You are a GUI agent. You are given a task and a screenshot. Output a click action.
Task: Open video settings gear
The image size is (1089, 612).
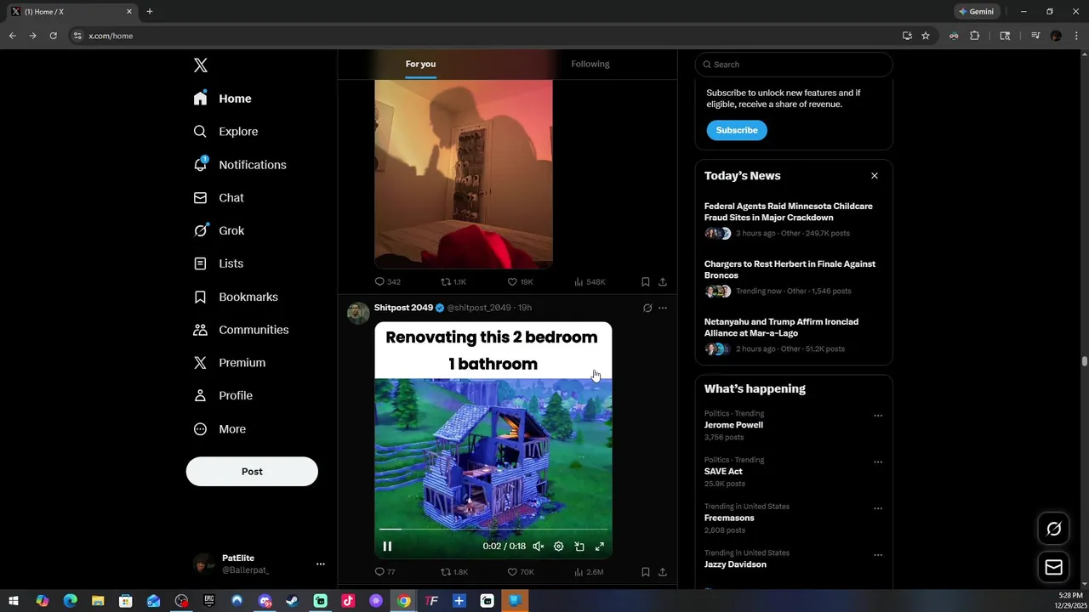[559, 547]
